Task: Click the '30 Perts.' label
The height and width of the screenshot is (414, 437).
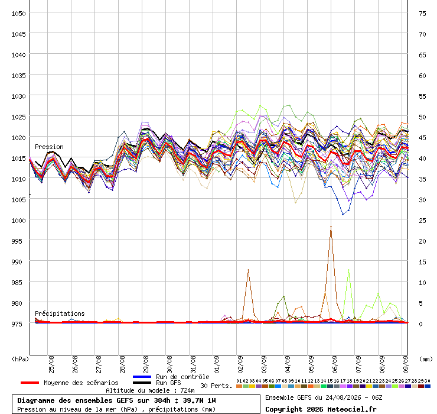Action: 216,386
